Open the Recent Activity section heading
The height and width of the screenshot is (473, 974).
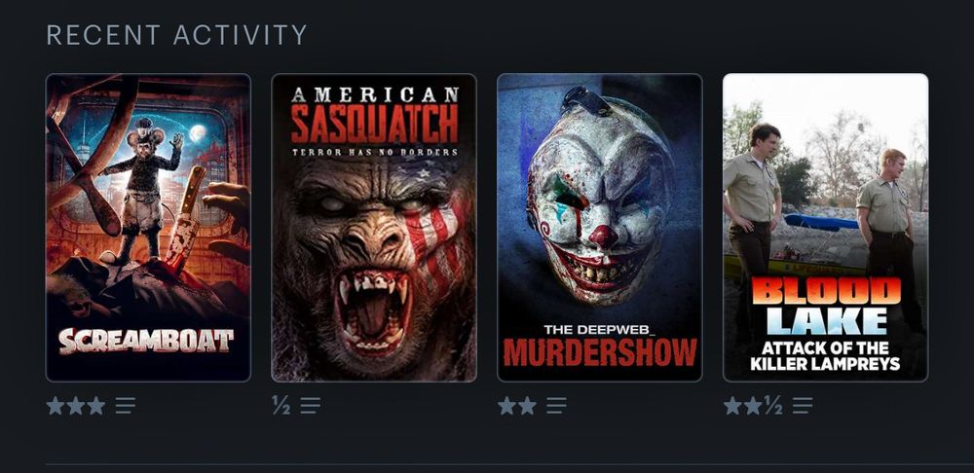[x=177, y=35]
